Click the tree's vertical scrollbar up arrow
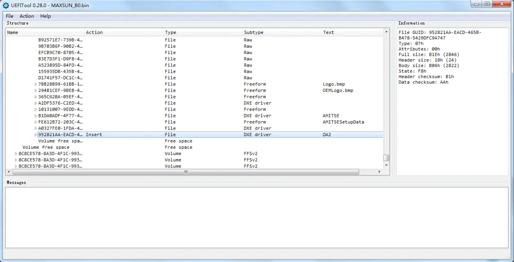The height and width of the screenshot is (262, 514). [x=386, y=31]
